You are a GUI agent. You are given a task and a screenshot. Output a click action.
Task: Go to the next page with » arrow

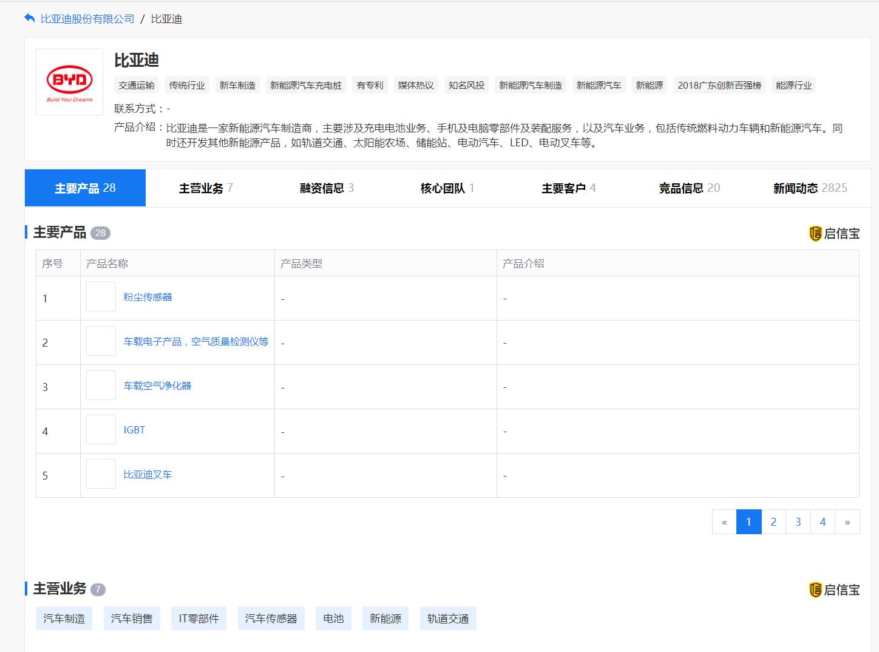[x=847, y=522]
